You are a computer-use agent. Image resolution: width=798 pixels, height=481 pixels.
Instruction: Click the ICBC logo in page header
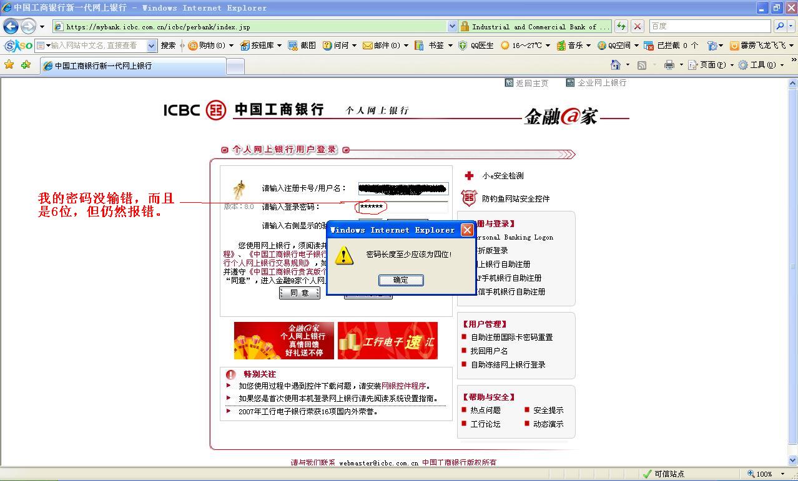tap(217, 110)
